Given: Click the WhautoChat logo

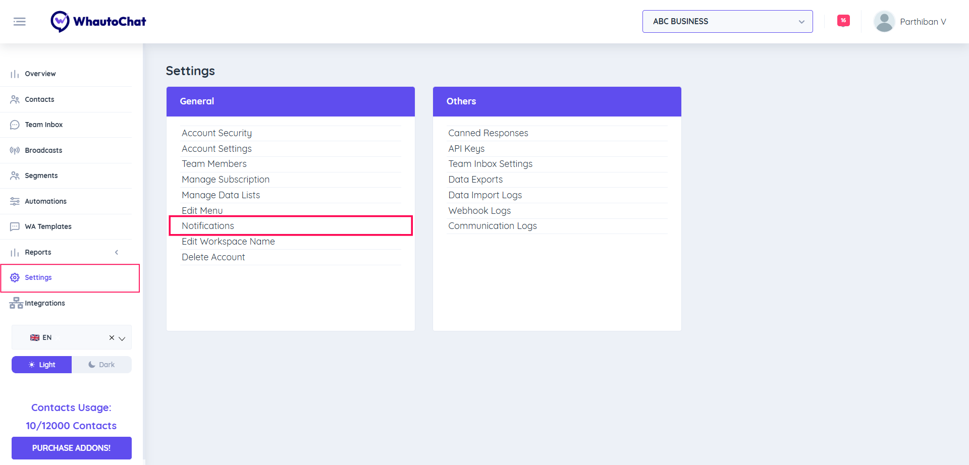Looking at the screenshot, I should coord(98,22).
